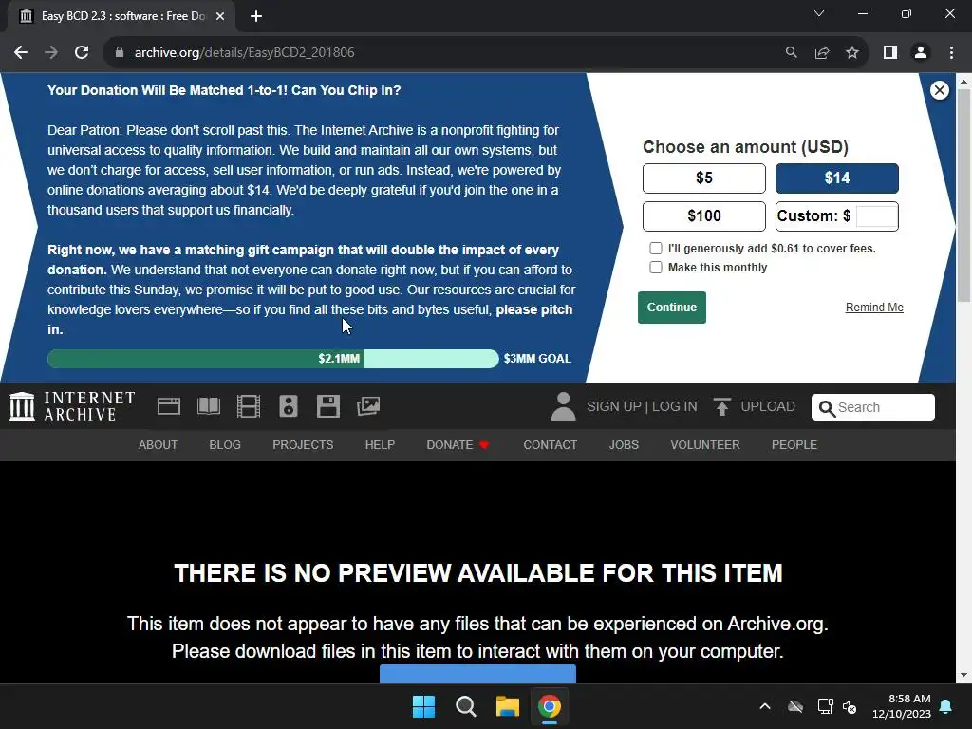Viewport: 972px width, 729px height.
Task: Open Chrome three-dot menu
Action: point(951,53)
